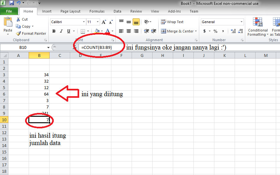Viewport: 280px width, 175px height.
Task: Select cell containing 64
Action: pos(39,94)
